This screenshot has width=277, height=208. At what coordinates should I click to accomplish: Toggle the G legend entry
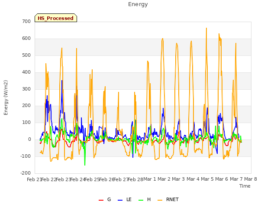(105, 199)
